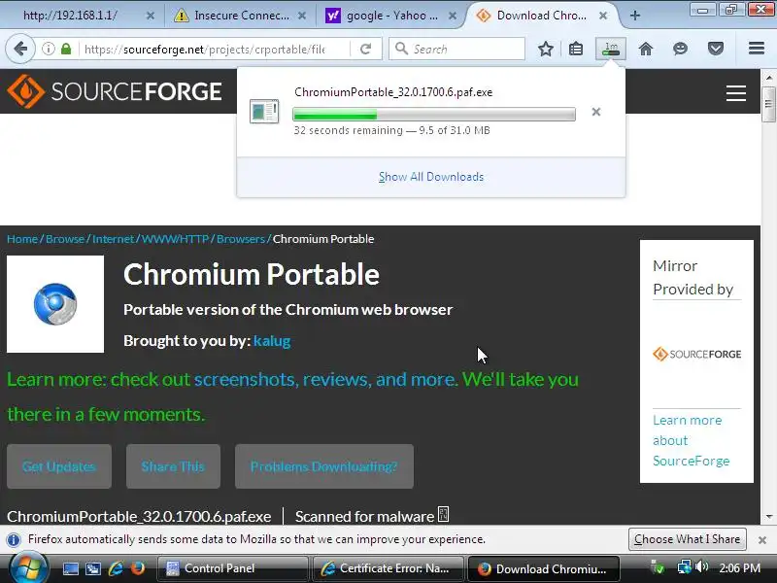Switch to the google - Yahoo tab

pos(391,16)
